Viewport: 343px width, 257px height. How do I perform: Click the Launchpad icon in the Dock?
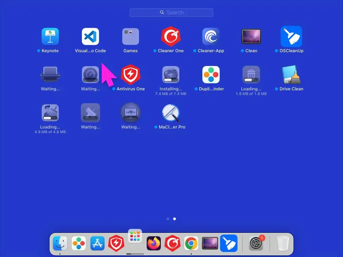click(135, 236)
